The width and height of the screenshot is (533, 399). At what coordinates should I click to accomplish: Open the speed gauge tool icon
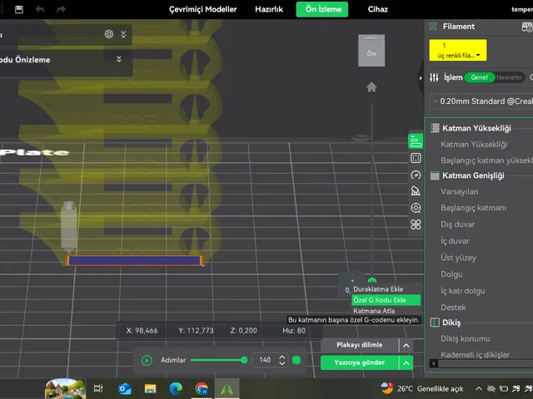pyautogui.click(x=416, y=175)
